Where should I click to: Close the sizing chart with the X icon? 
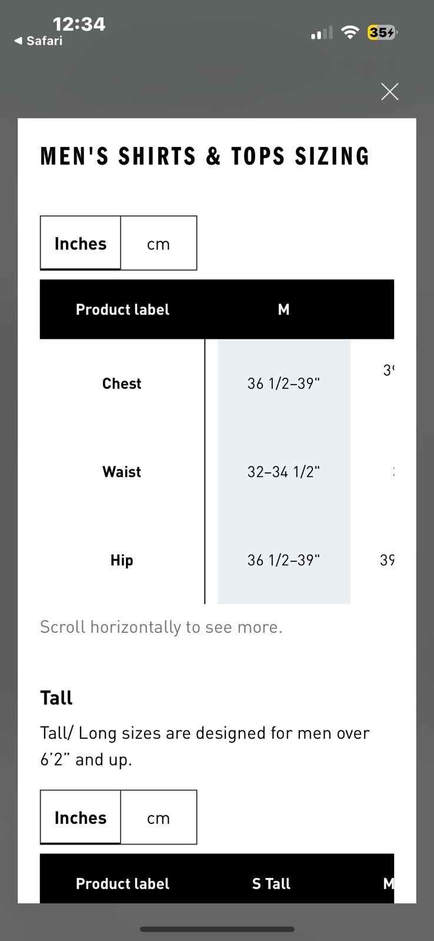[x=389, y=92]
